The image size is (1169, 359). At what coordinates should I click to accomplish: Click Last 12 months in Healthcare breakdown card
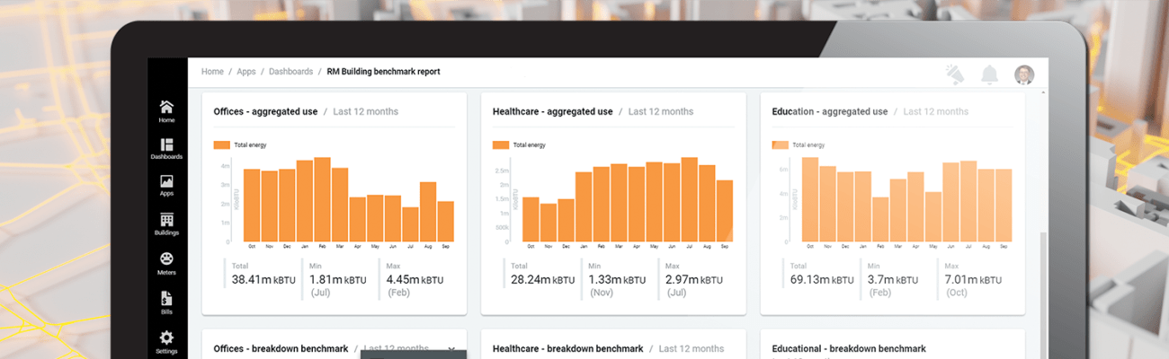(692, 348)
